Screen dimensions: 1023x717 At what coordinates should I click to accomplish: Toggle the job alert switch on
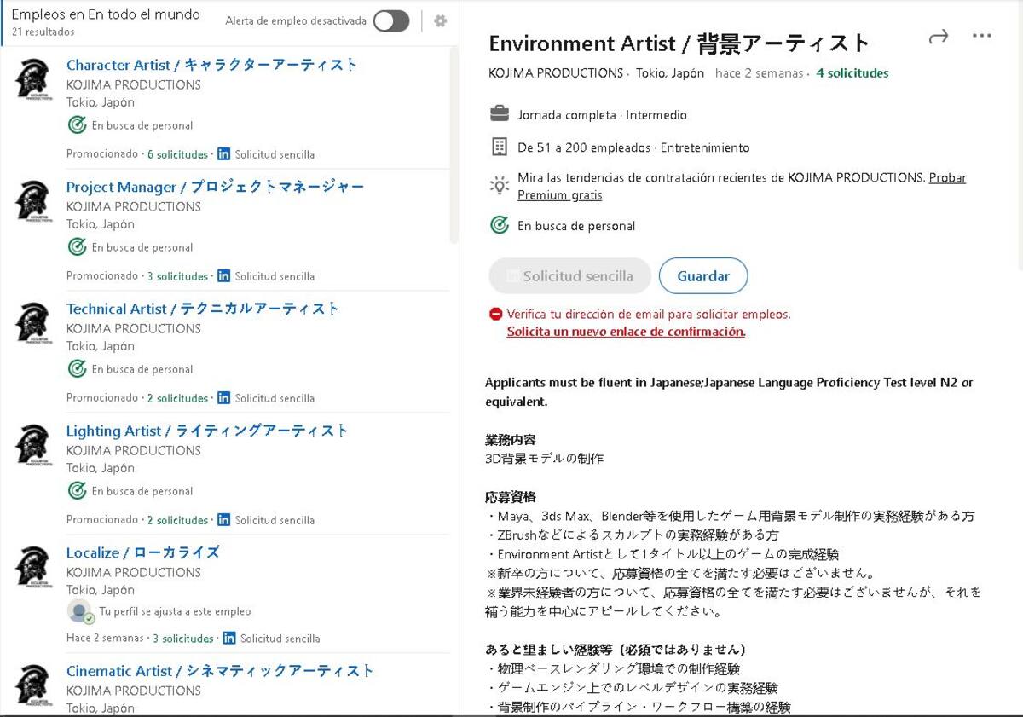[x=391, y=21]
